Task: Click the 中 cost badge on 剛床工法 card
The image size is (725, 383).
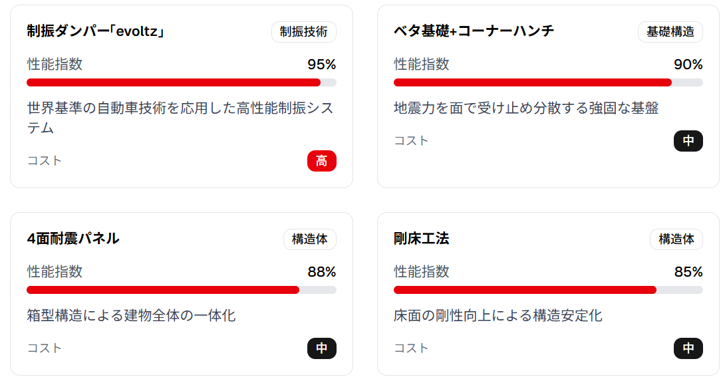Action: point(688,348)
